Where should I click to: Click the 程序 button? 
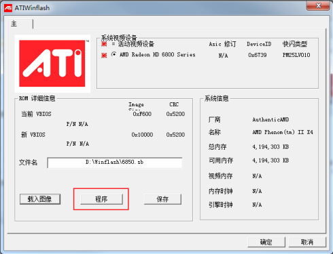click(x=101, y=199)
